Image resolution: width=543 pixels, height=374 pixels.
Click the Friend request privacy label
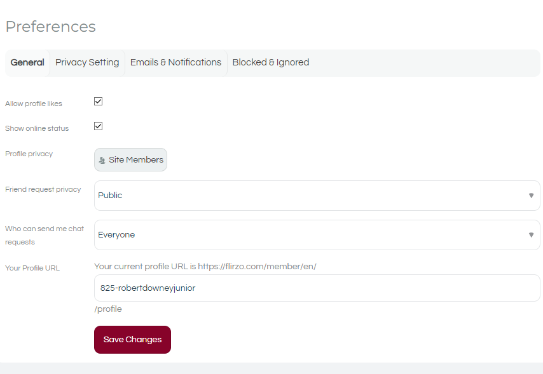click(43, 189)
